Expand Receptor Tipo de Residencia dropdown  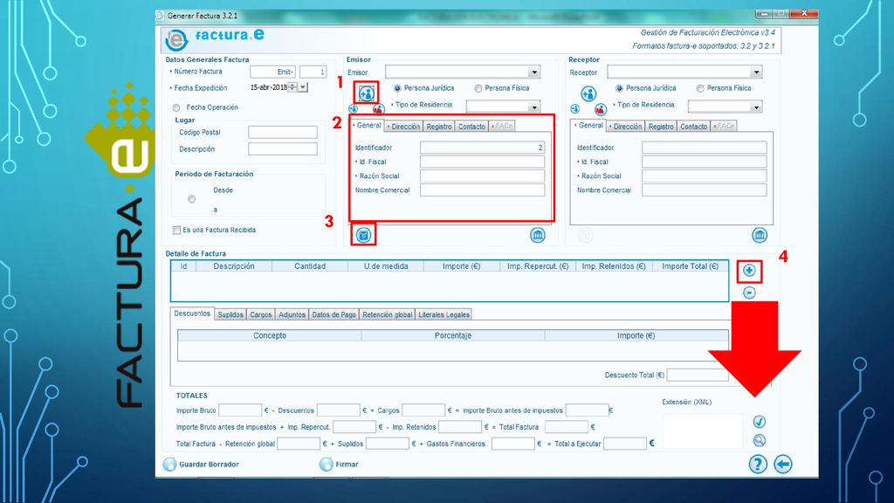756,107
